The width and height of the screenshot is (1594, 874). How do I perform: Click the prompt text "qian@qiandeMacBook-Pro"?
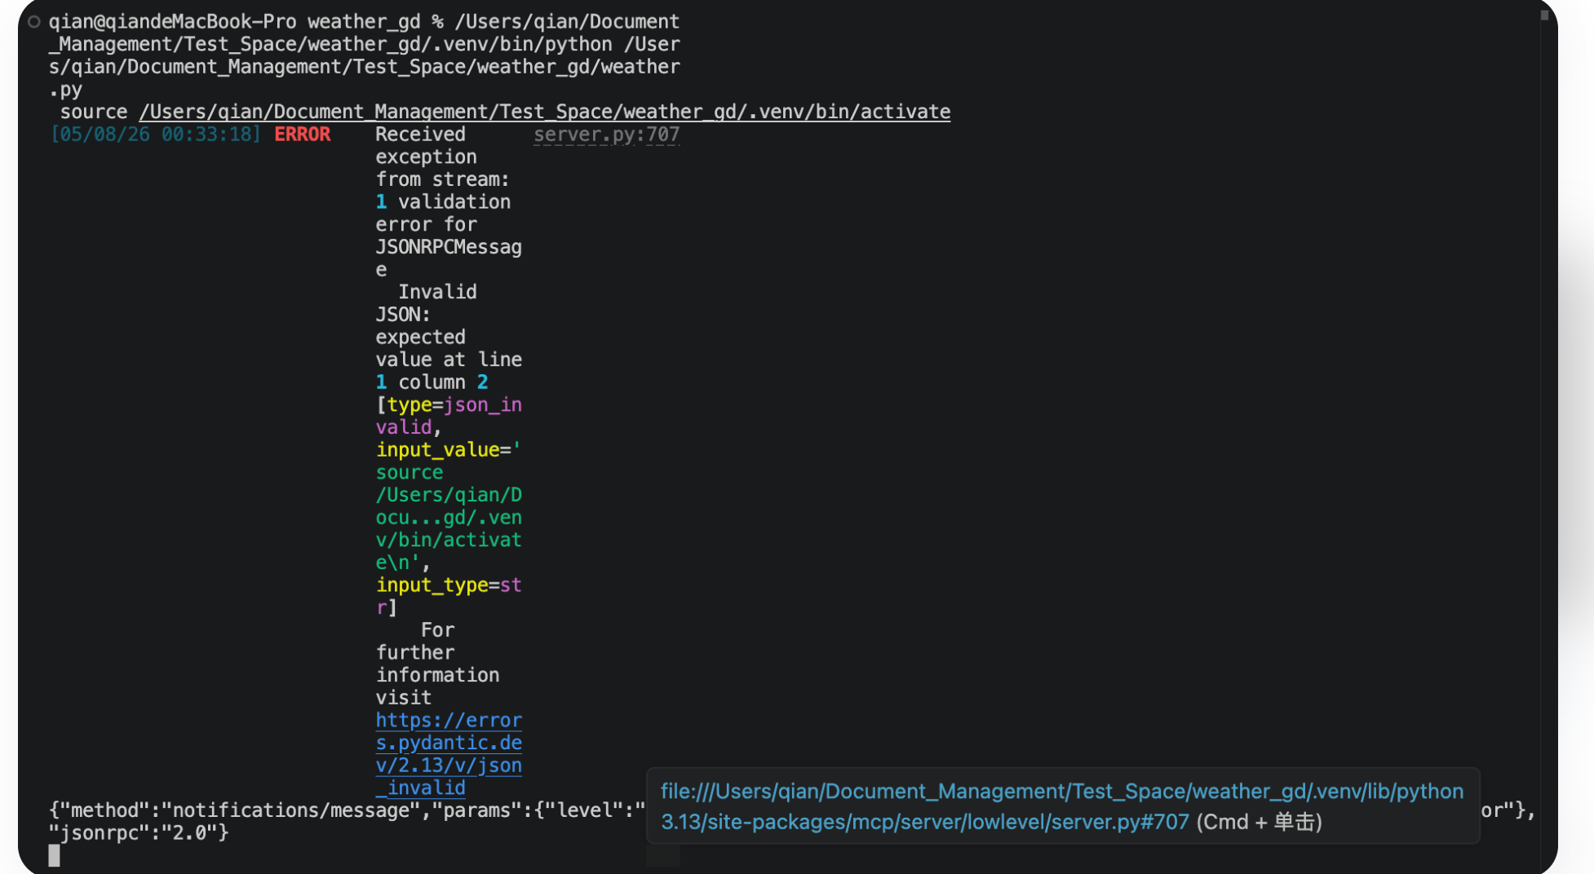(172, 22)
